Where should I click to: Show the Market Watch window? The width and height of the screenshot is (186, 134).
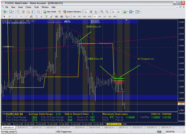[x=18, y=12]
